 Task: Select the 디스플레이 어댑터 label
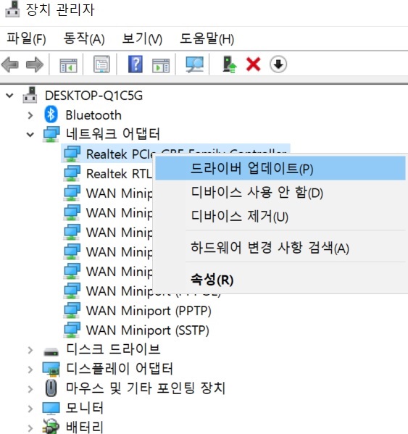pos(120,368)
